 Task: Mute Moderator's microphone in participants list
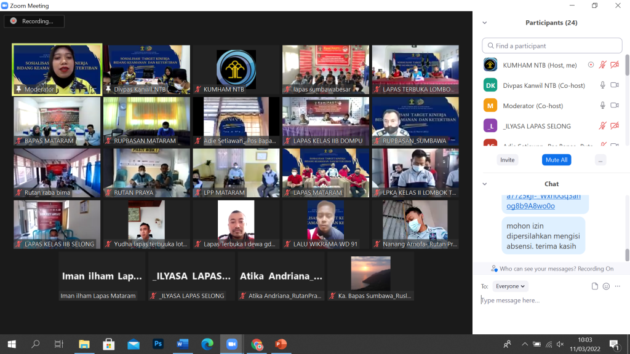[603, 106]
